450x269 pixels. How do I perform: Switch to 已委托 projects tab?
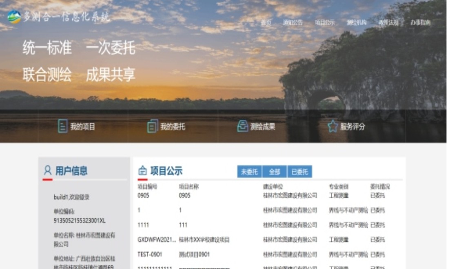pos(300,172)
